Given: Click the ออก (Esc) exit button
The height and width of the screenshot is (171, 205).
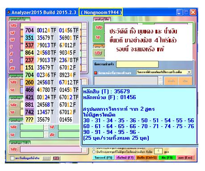Looking at the screenshot, I should 185,158.
